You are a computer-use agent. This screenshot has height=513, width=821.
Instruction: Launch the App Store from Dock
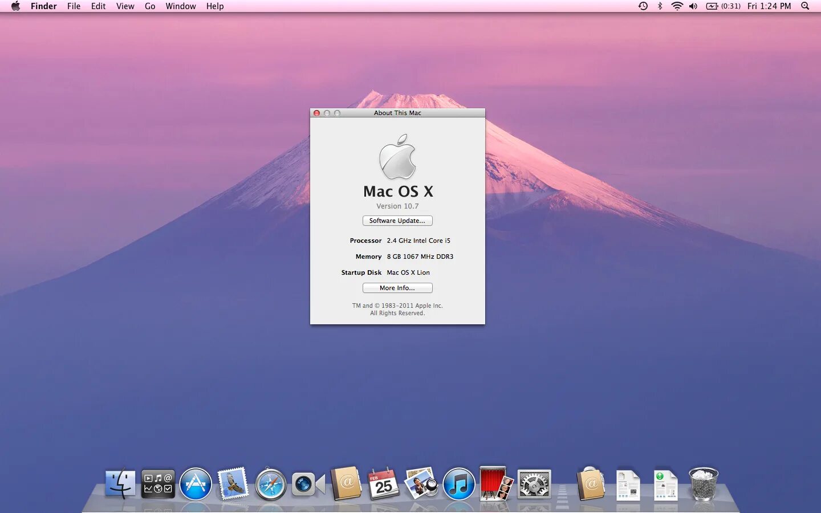196,484
